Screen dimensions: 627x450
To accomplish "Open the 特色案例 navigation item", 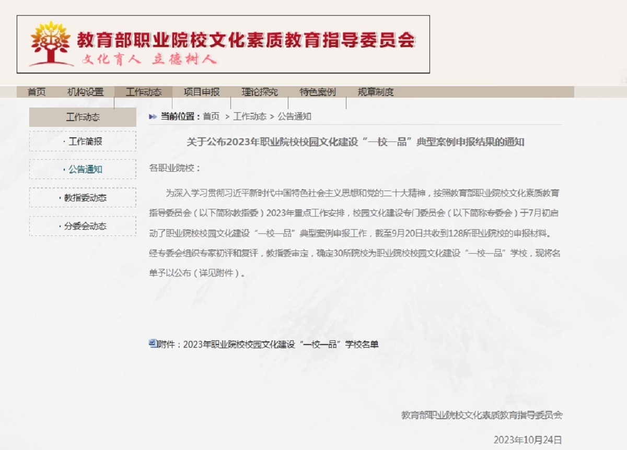I will tap(318, 92).
